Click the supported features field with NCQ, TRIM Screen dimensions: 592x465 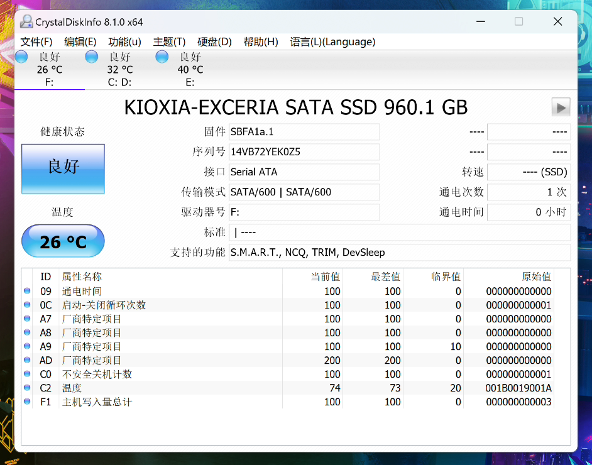(400, 253)
